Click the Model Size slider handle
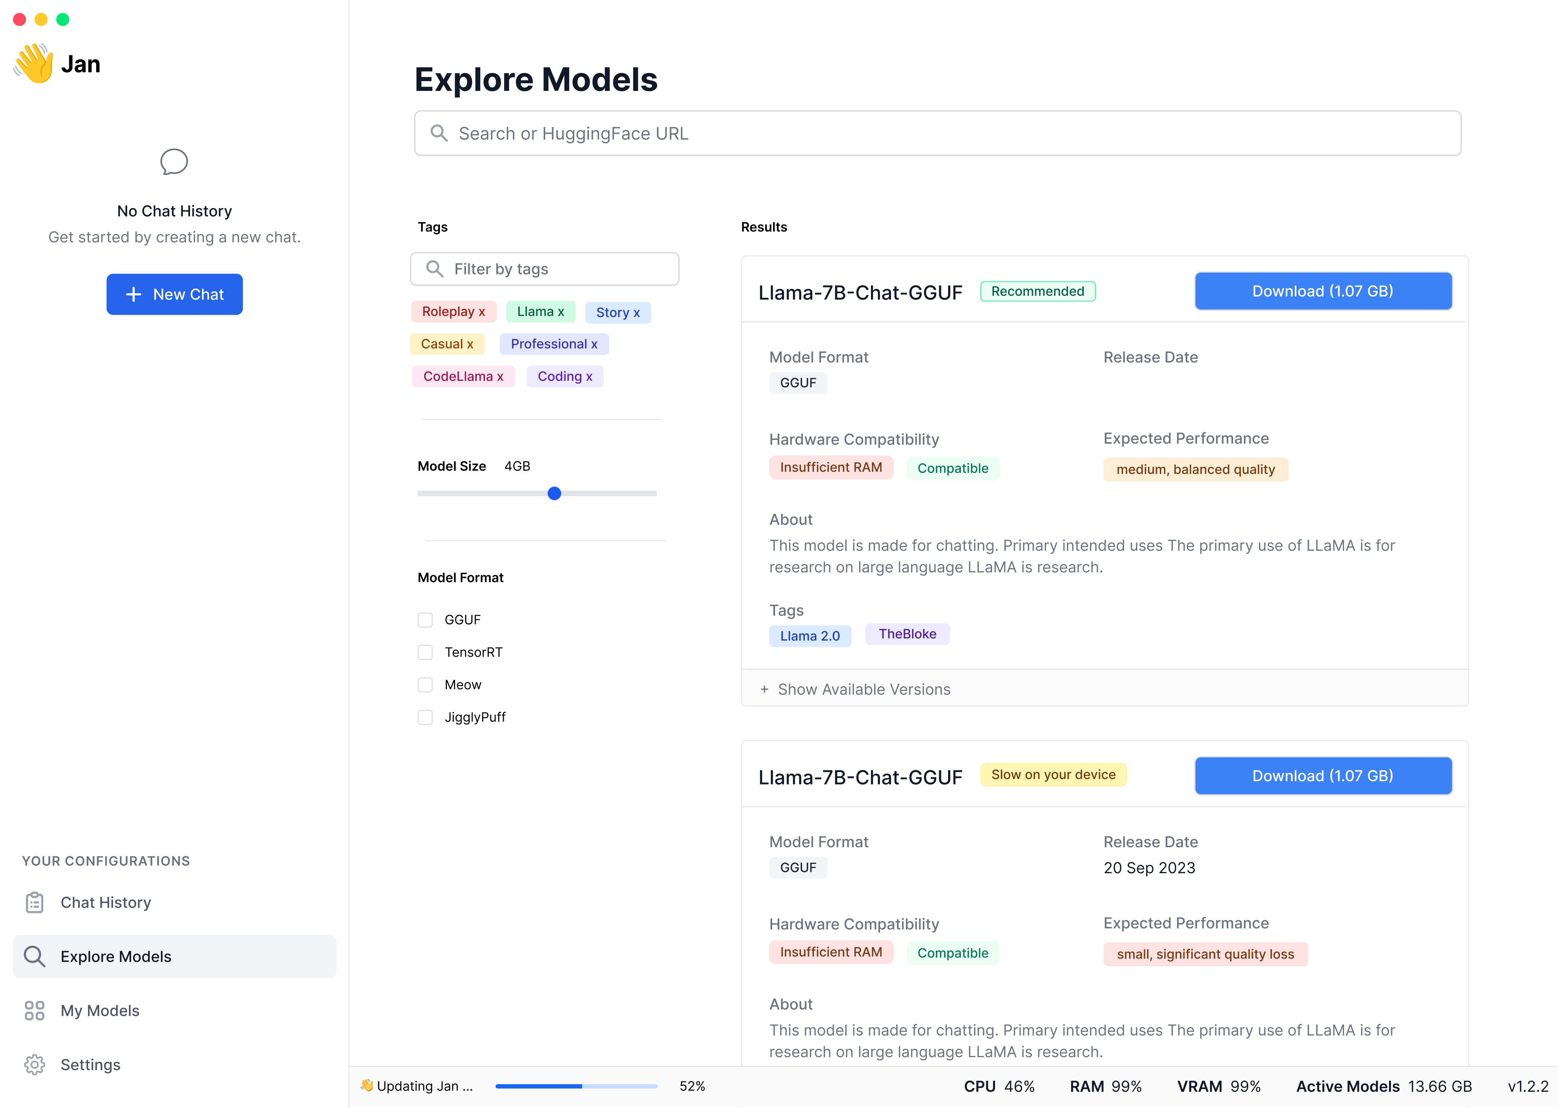Viewport: 1558px width, 1108px height. point(554,493)
